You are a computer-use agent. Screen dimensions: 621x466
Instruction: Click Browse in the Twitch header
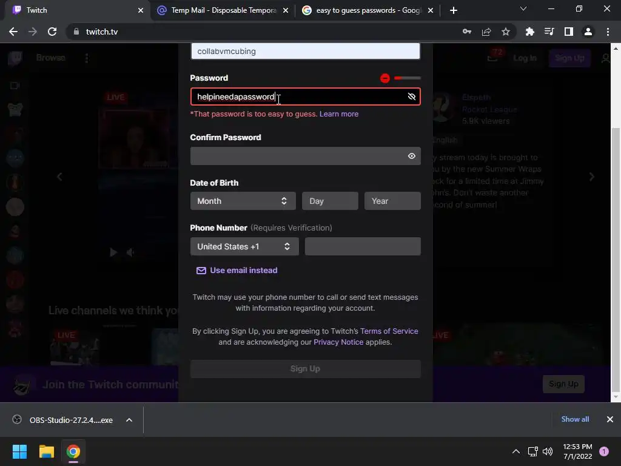pos(51,58)
